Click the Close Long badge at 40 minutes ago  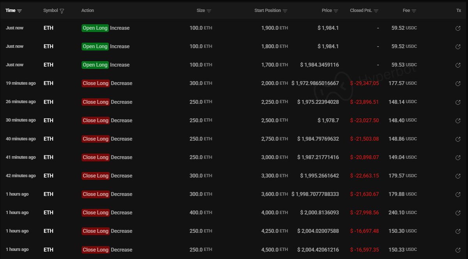(95, 139)
